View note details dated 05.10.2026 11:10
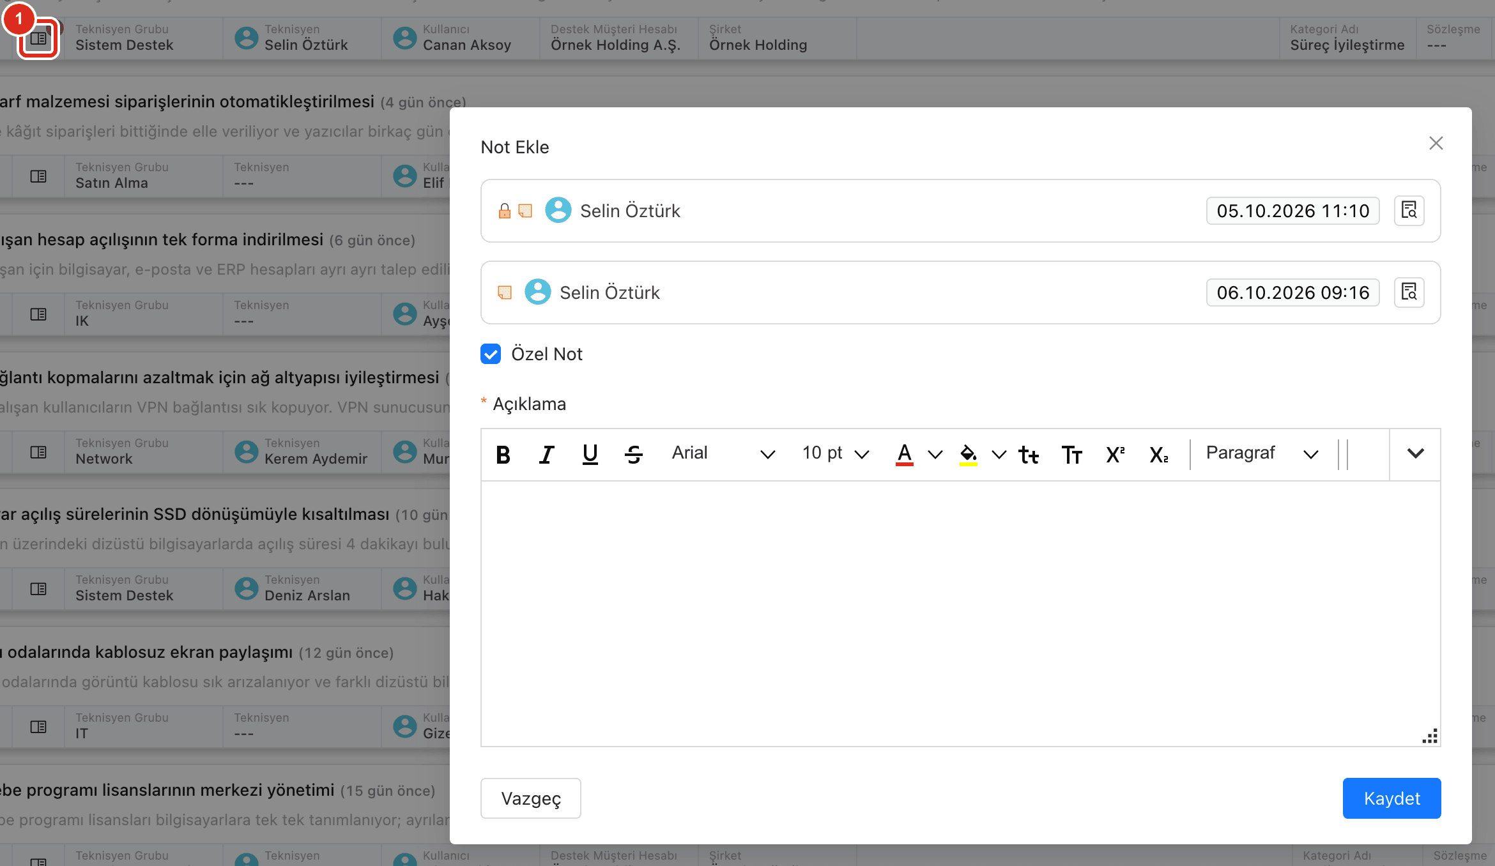 click(x=1409, y=211)
